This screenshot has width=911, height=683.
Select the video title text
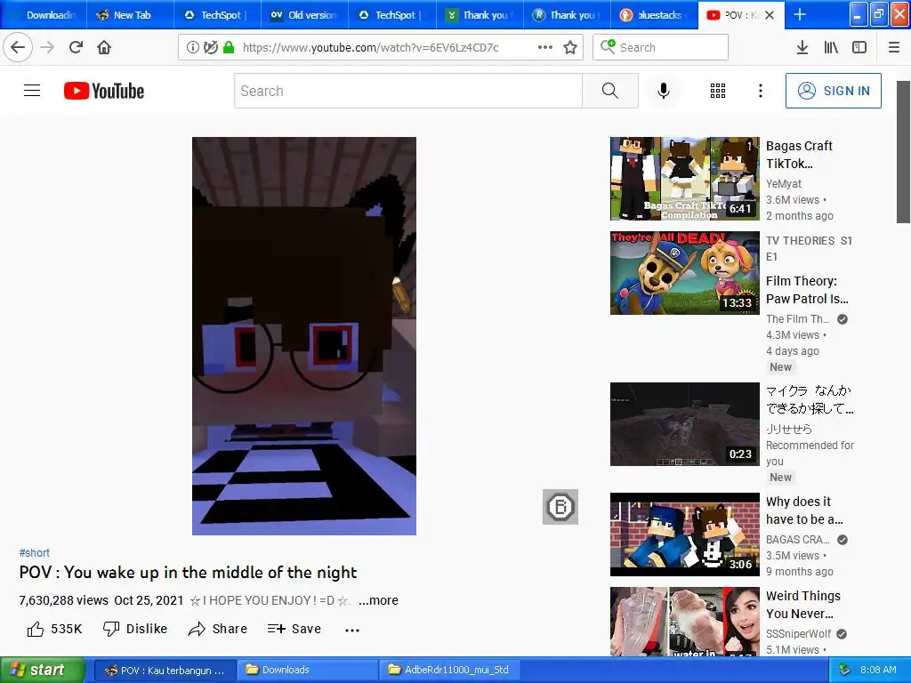[x=188, y=573]
